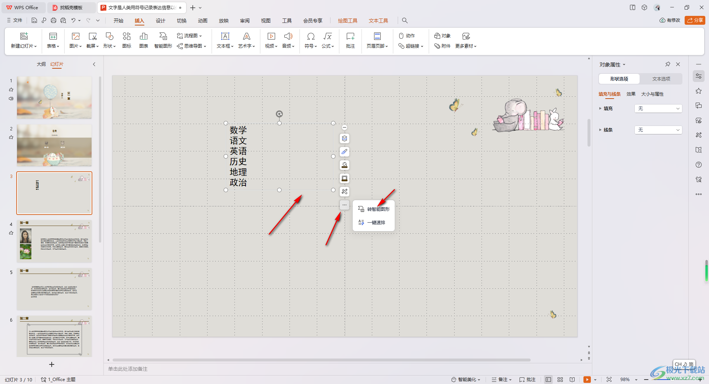Screen dimensions: 709x384
Task: Open the Start ribbon tab
Action: 118,21
